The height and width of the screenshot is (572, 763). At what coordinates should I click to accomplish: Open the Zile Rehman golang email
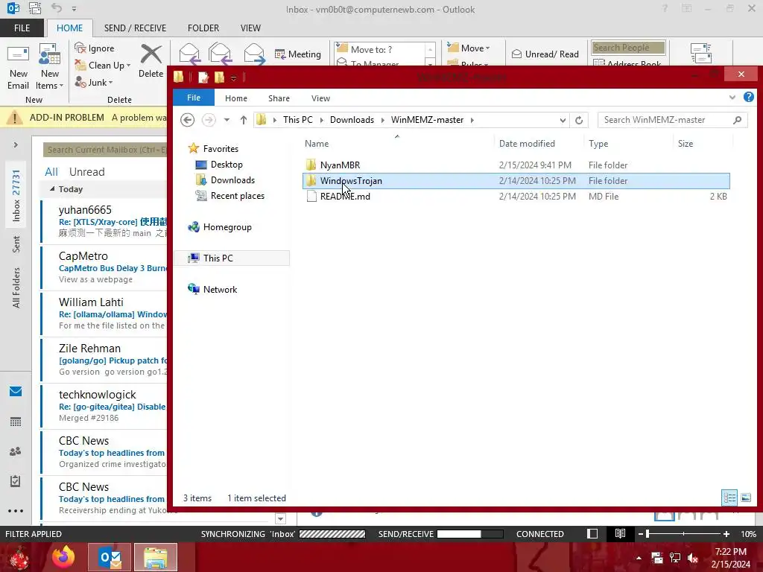104,360
